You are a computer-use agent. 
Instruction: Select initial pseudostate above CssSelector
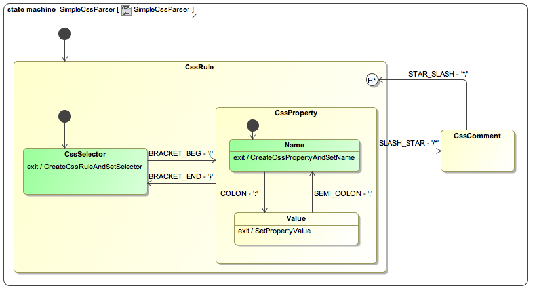[x=64, y=117]
